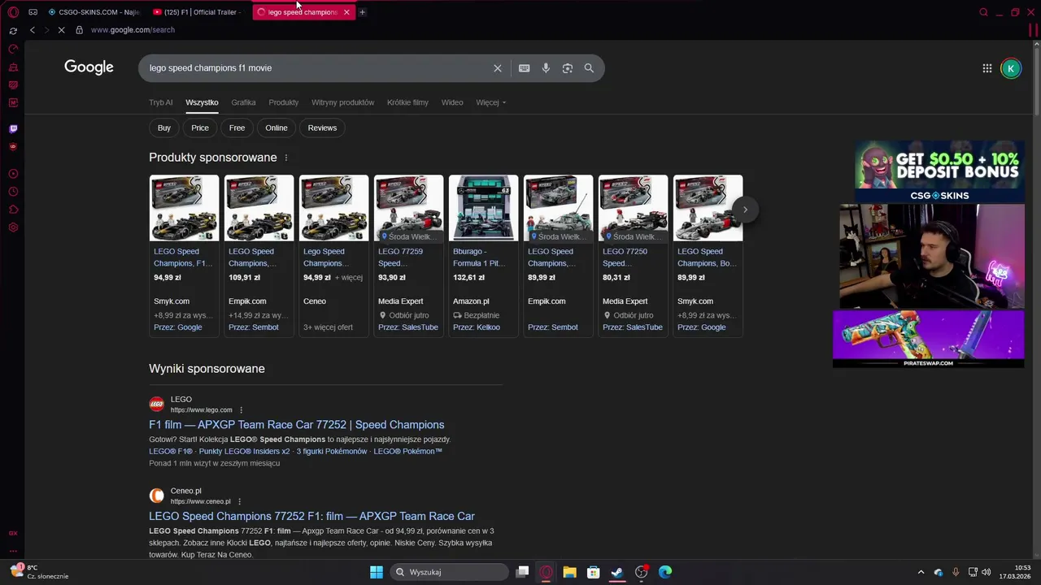Open the M icon panel in sidebar
This screenshot has width=1041, height=585.
pos(13,102)
